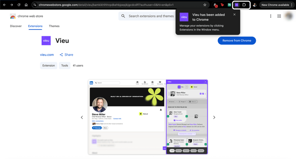Click the Vieu icon in the notification
The height and width of the screenshot is (159, 296).
click(184, 17)
